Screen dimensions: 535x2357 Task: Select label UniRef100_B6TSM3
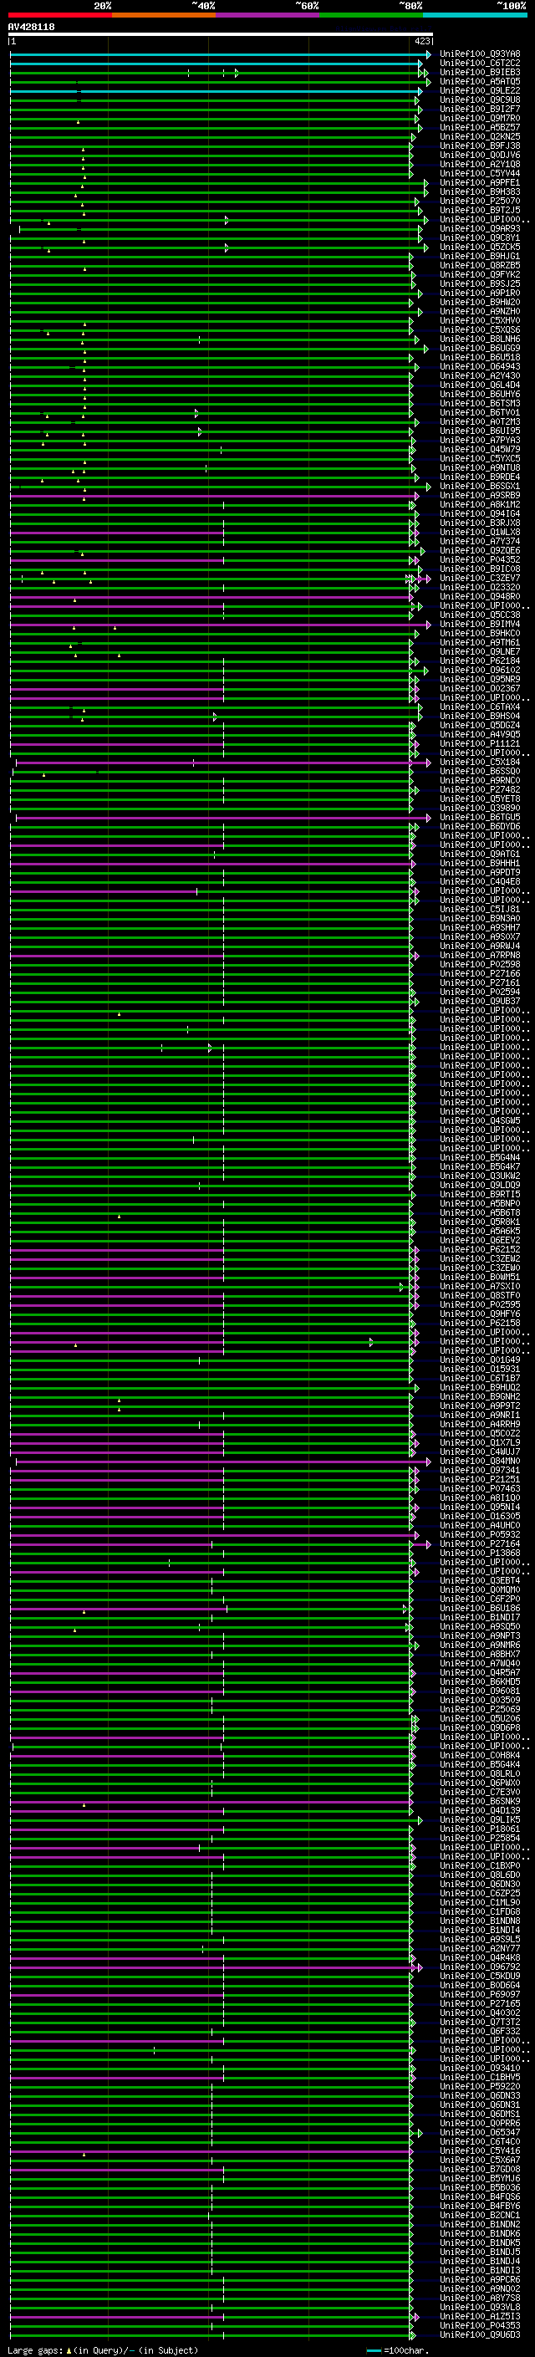(x=480, y=404)
